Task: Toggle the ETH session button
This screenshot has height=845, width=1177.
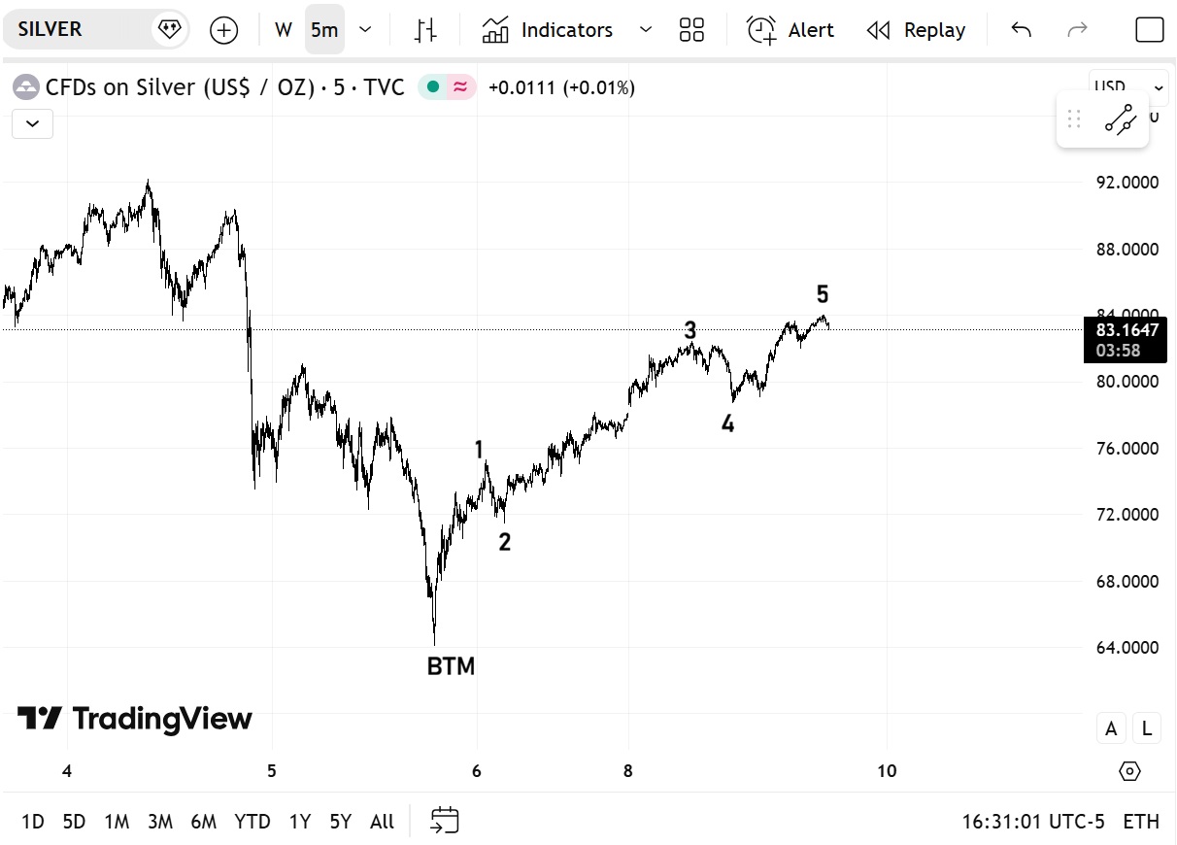Action: [1141, 822]
